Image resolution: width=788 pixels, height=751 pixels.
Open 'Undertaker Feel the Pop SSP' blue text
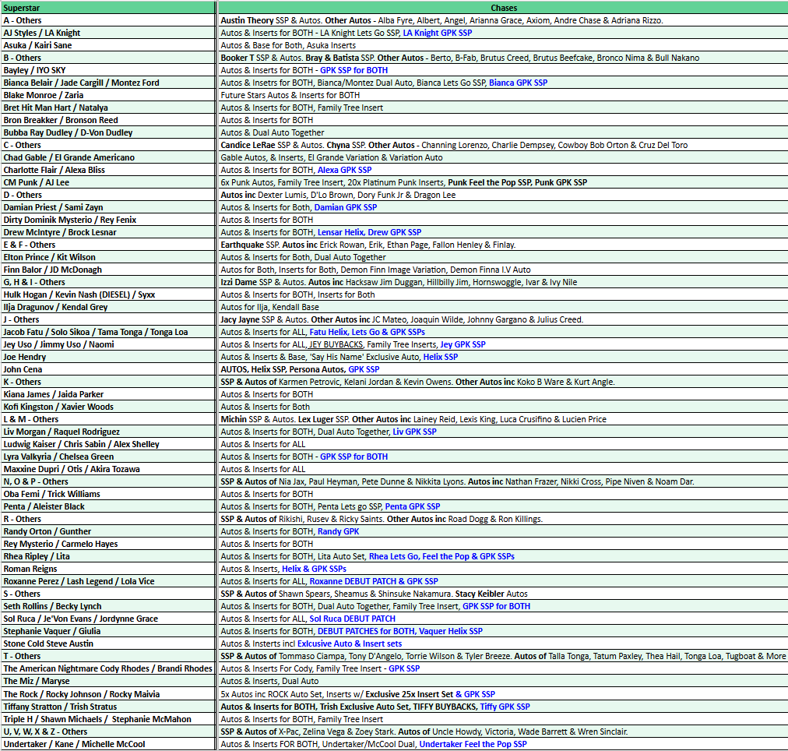pos(473,744)
